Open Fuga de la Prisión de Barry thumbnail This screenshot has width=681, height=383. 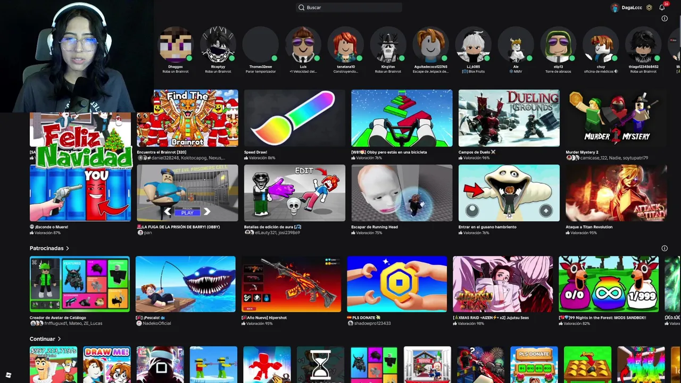pos(187,193)
